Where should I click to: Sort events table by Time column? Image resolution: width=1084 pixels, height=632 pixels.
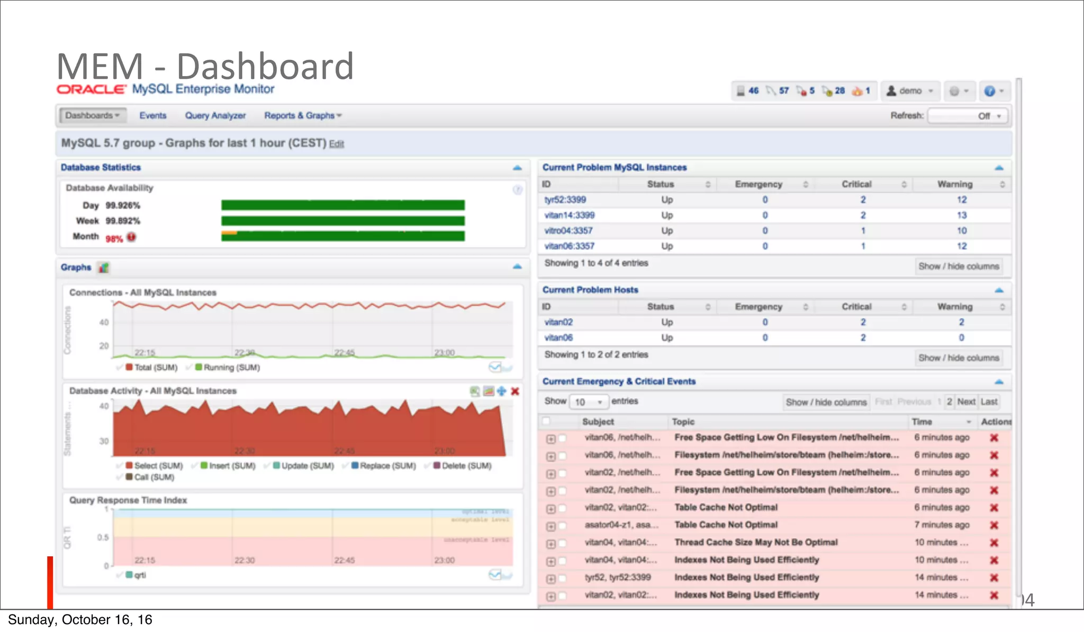click(x=942, y=422)
